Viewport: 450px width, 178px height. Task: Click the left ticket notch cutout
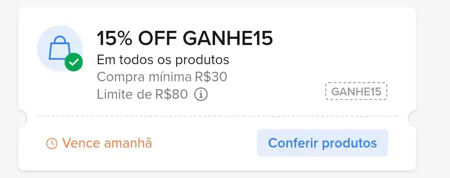coord(22,118)
